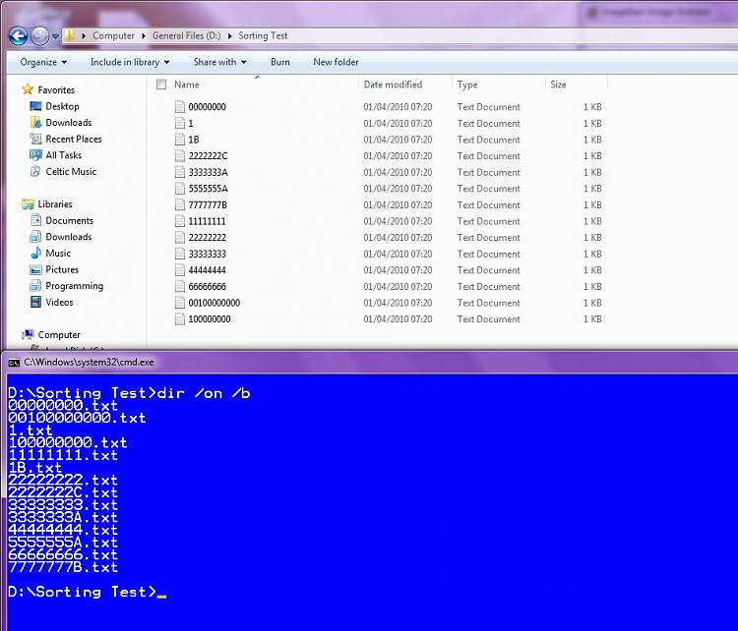
Task: Click the Burn toolbar button
Action: (x=280, y=62)
